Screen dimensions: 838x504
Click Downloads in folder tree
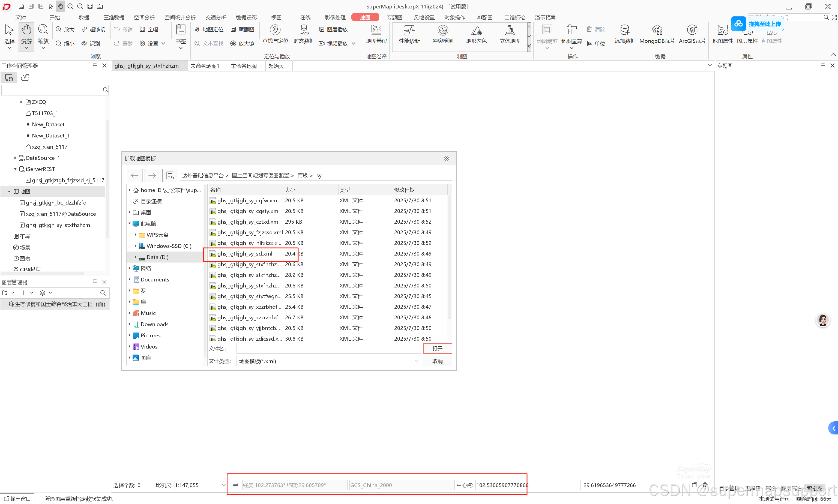click(155, 324)
